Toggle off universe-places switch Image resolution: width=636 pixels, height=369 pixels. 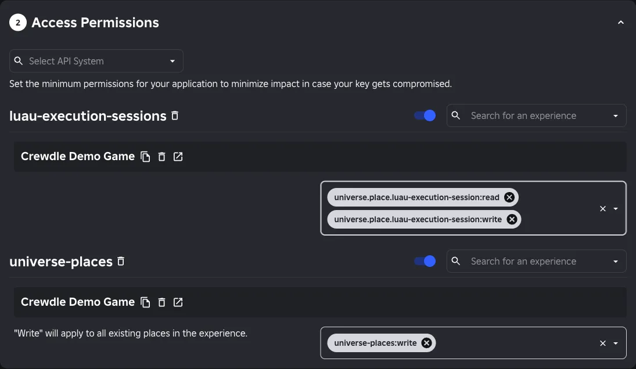click(x=425, y=261)
